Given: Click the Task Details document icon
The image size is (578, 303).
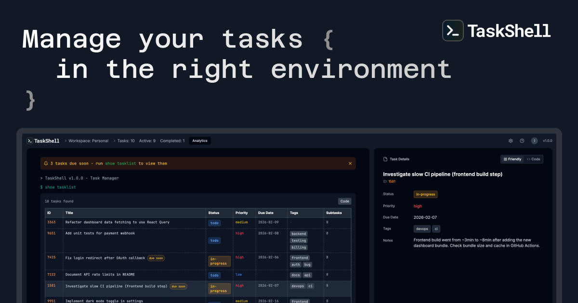Looking at the screenshot, I should coord(385,159).
